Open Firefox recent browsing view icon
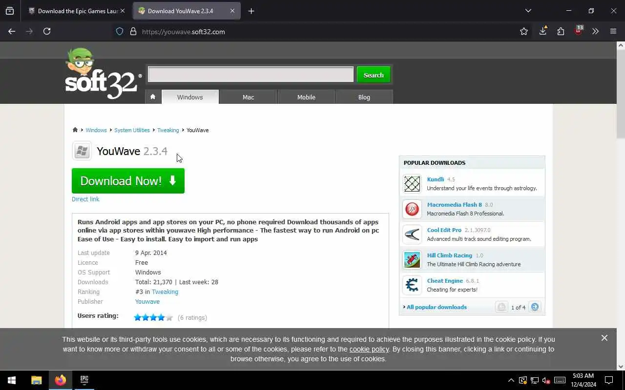 click(x=10, y=11)
